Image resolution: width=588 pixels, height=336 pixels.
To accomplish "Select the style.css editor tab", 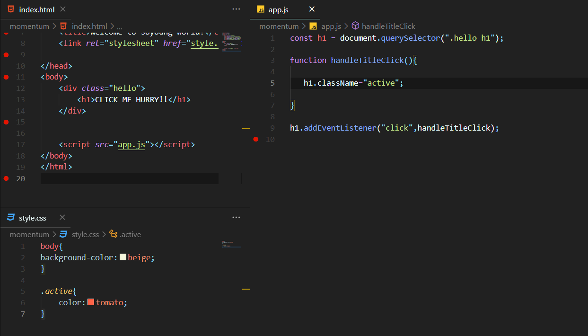I will pos(36,218).
